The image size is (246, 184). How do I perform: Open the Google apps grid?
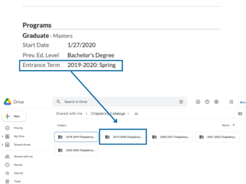pos(231,102)
